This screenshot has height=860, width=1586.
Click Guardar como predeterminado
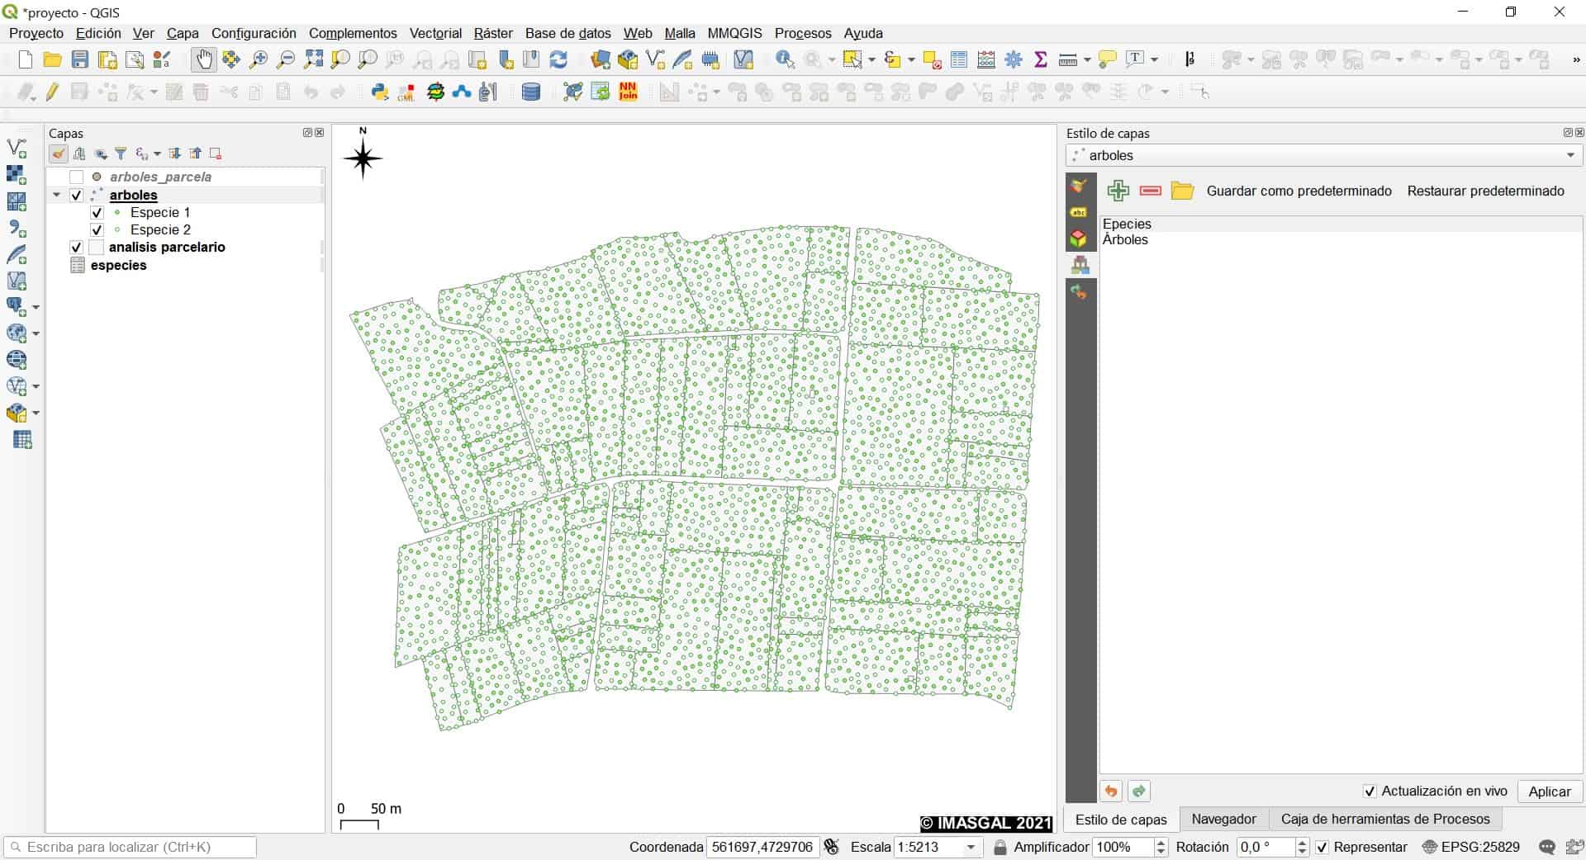coord(1298,191)
